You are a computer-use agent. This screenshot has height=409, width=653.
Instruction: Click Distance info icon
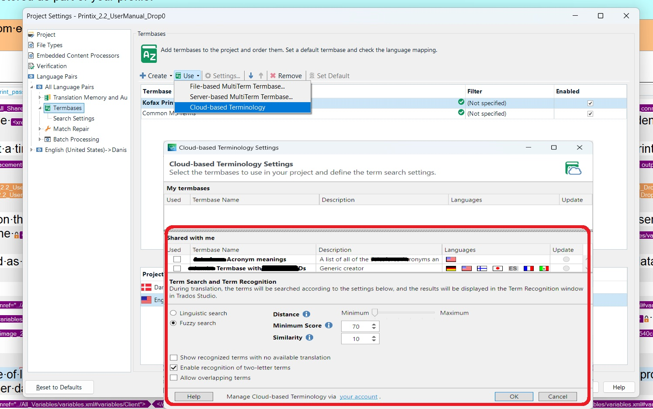coord(306,314)
